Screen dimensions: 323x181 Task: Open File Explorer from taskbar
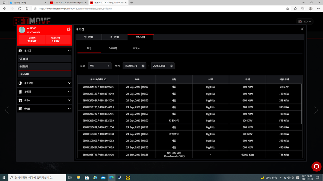[x=79, y=178]
